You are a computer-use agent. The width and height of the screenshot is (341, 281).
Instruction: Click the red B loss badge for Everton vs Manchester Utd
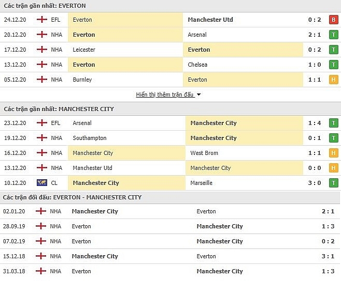333,20
